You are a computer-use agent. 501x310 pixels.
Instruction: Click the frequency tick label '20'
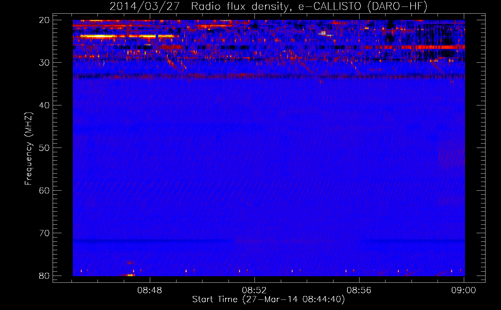click(x=44, y=20)
